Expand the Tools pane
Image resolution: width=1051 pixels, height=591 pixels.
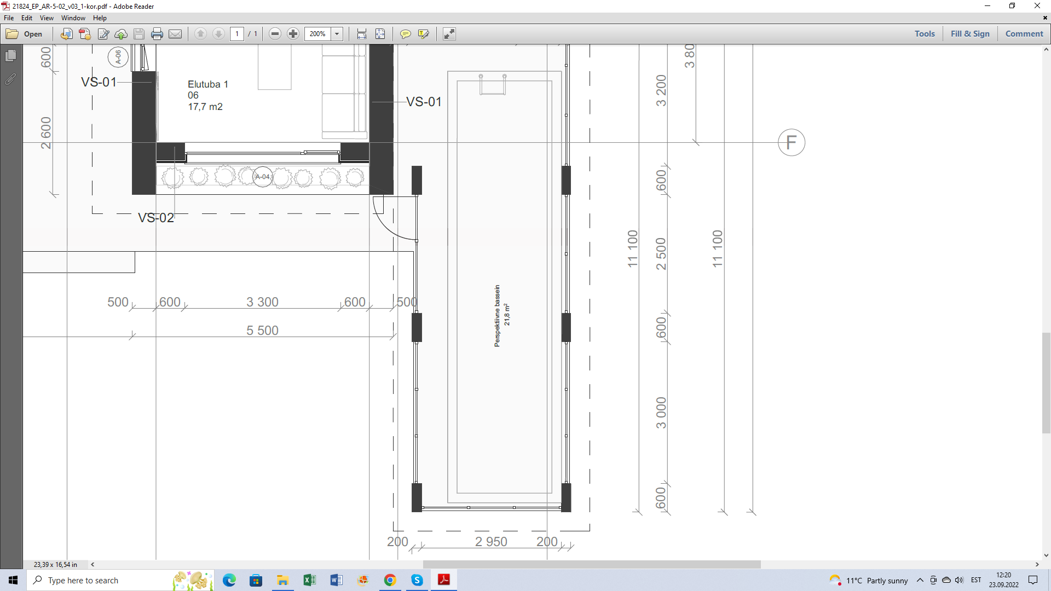(925, 34)
